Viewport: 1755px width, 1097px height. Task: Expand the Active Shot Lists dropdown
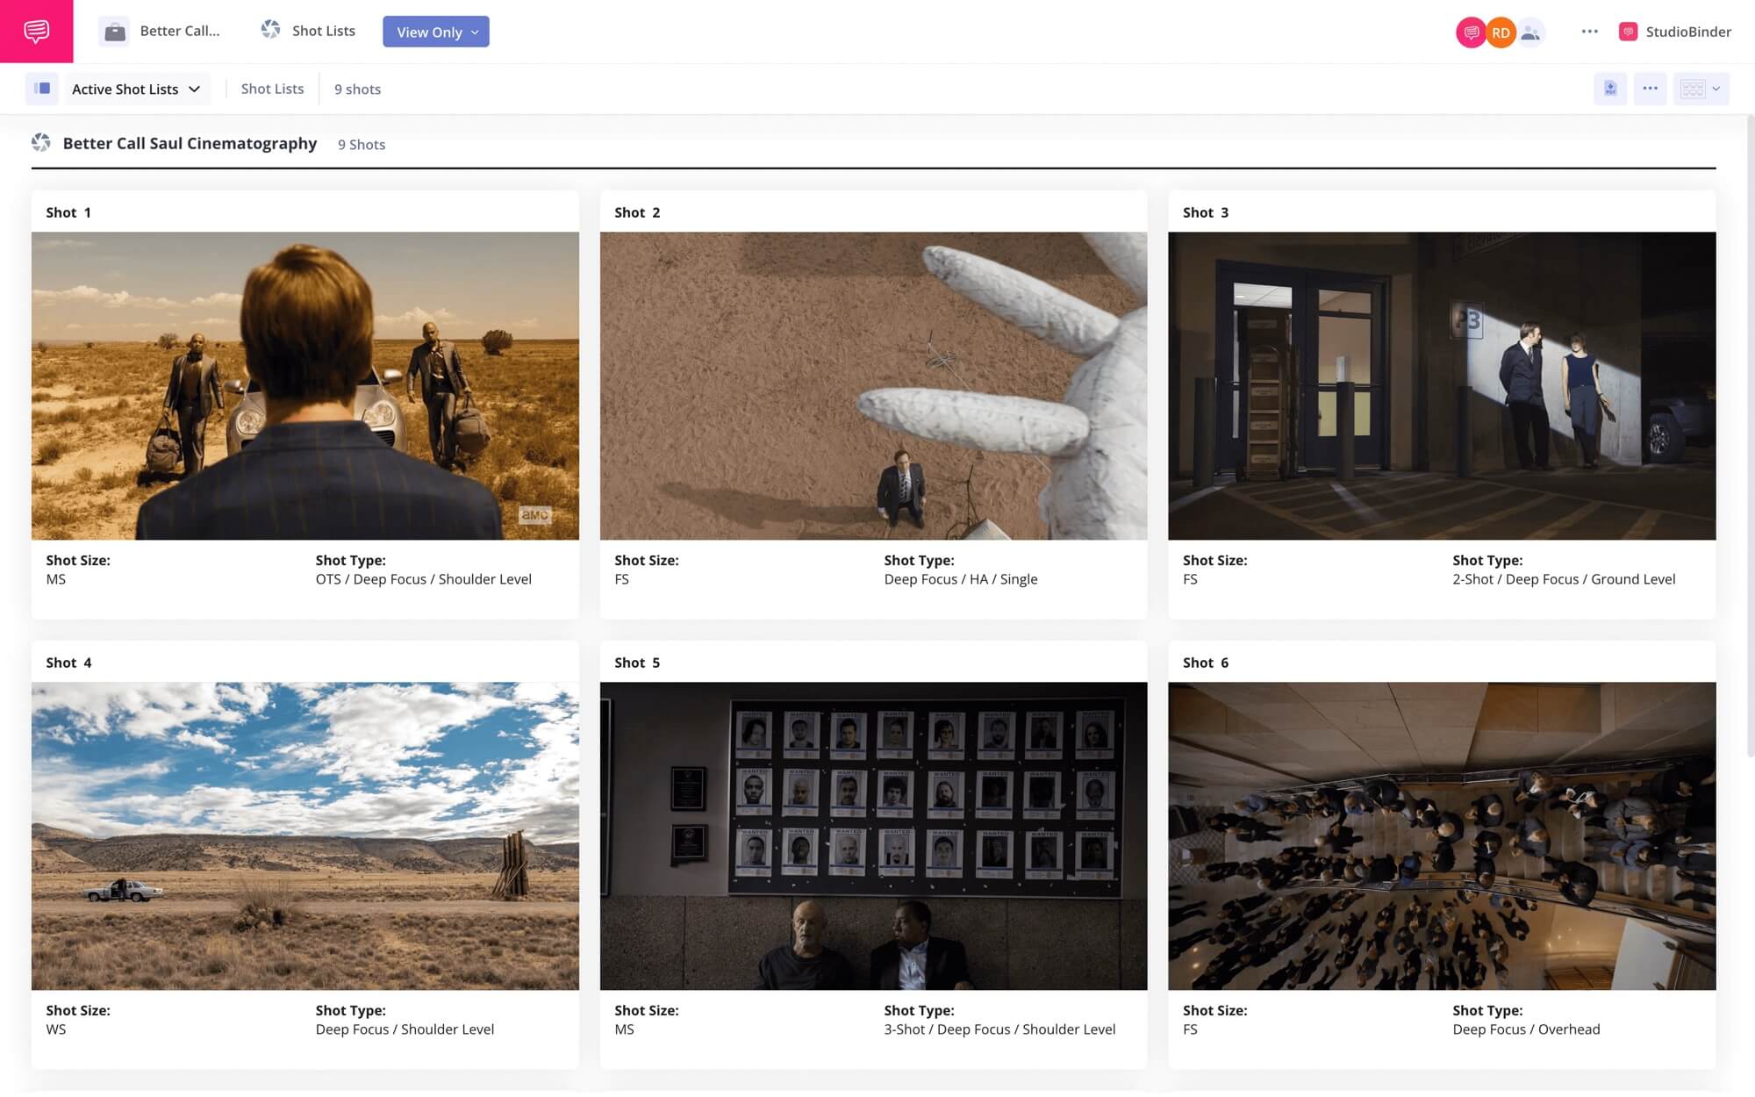click(x=137, y=89)
